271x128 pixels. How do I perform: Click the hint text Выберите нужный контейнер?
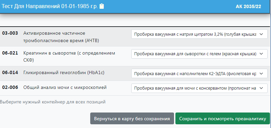click(53, 102)
